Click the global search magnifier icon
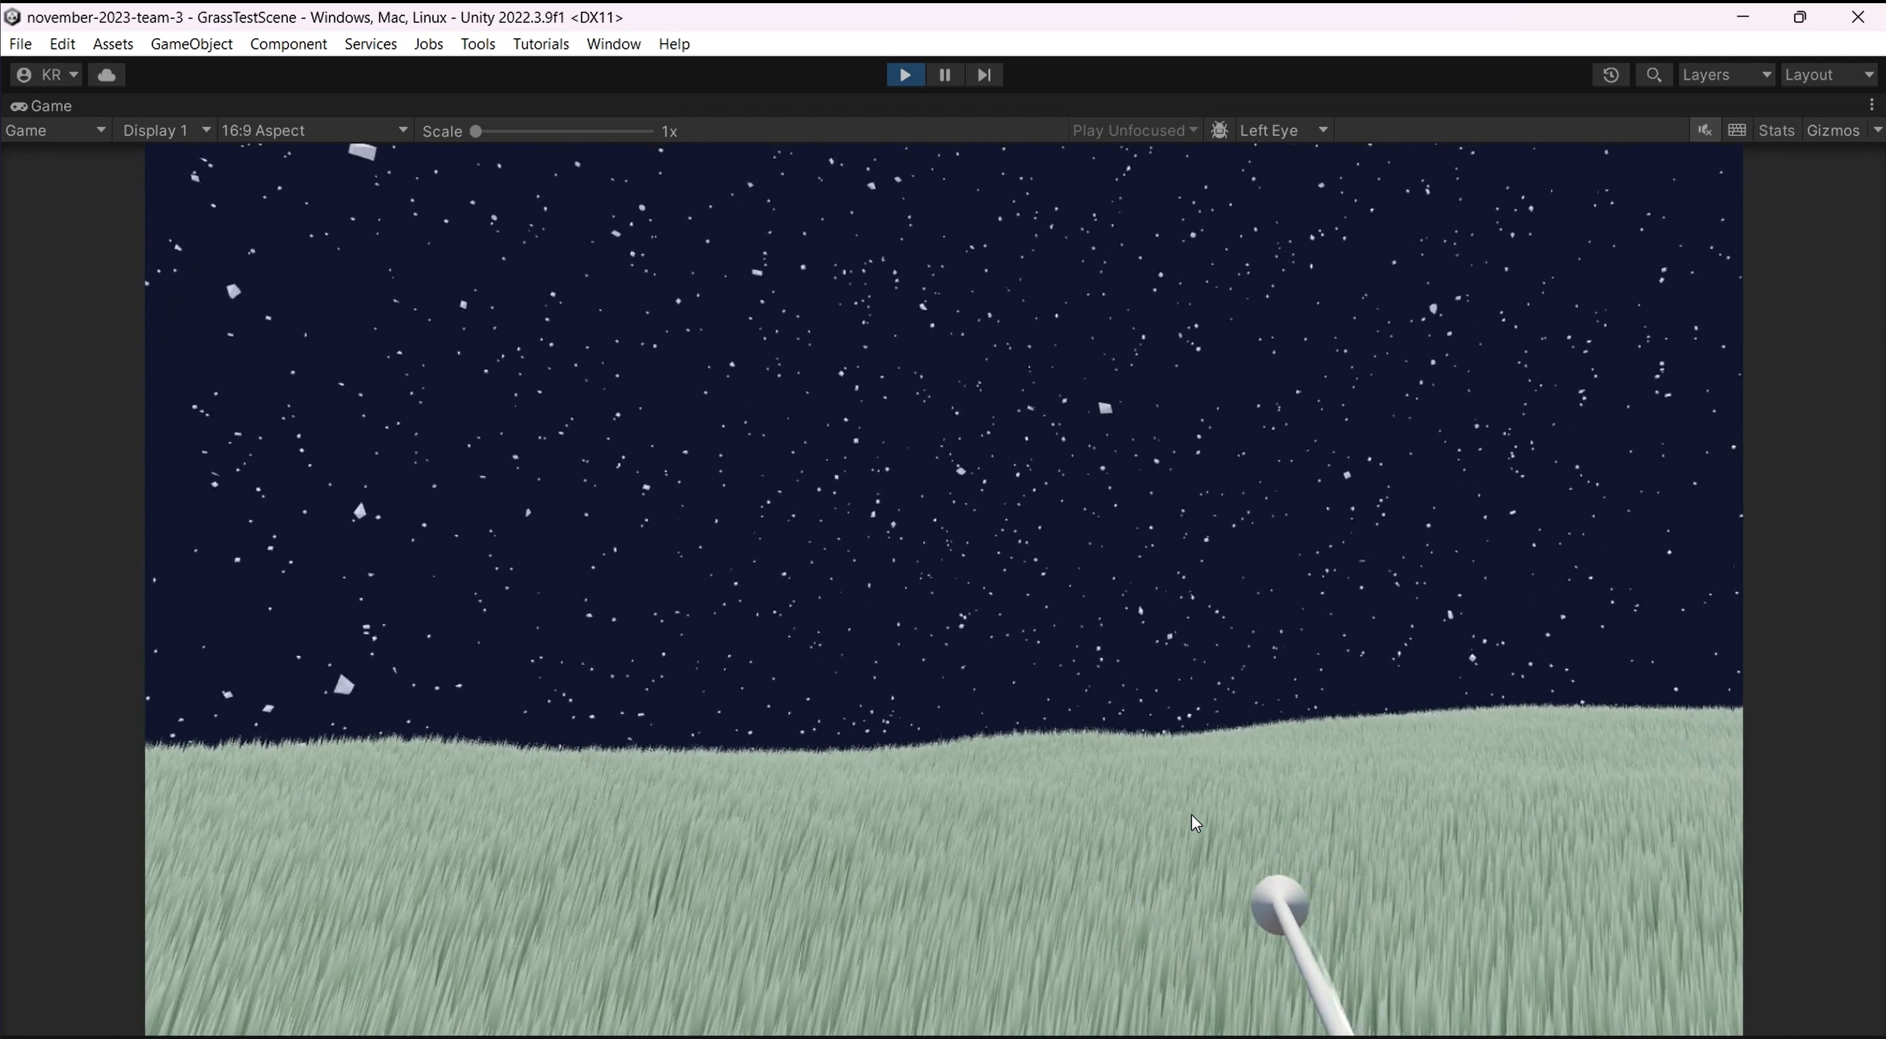The width and height of the screenshot is (1886, 1039). (x=1653, y=75)
